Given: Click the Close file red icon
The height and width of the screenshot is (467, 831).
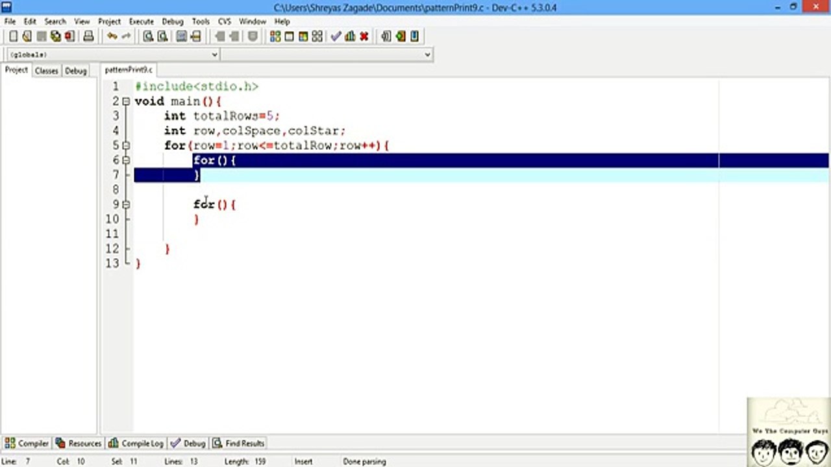Looking at the screenshot, I should tap(69, 36).
